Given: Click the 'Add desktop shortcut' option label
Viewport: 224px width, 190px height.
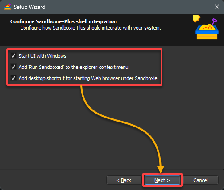Looking at the screenshot, I should click(88, 78).
